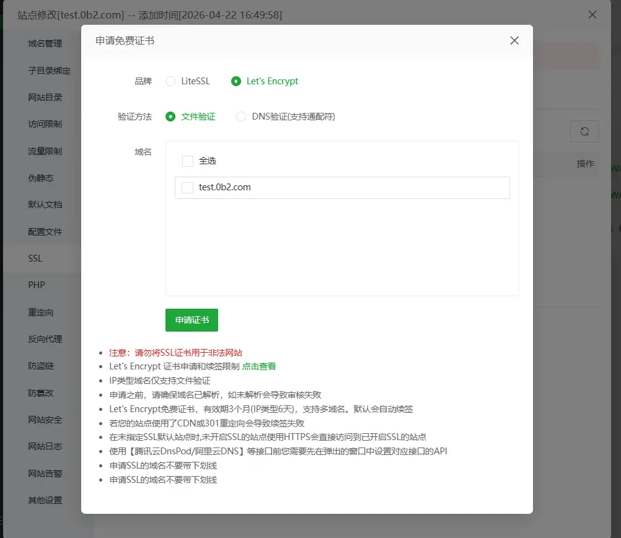Check the test.0b2.com domain checkbox

click(187, 187)
